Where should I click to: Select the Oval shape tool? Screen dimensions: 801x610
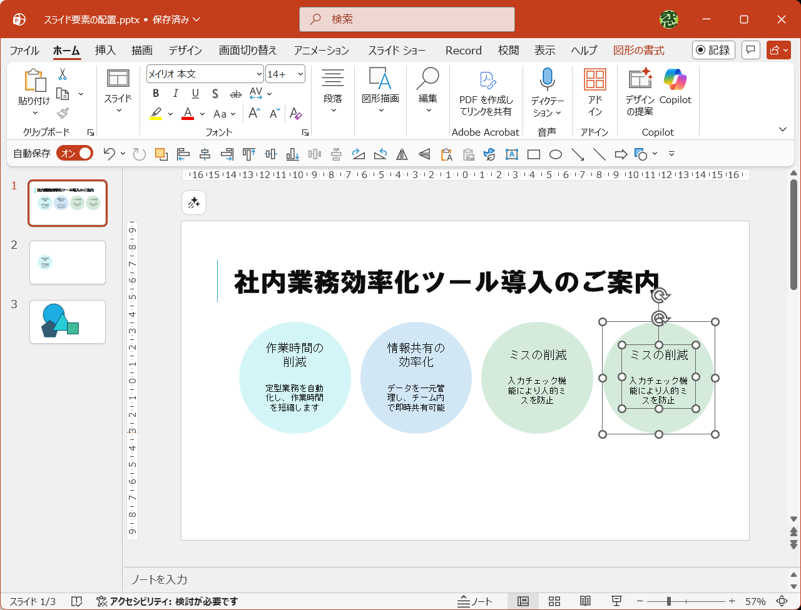point(555,154)
